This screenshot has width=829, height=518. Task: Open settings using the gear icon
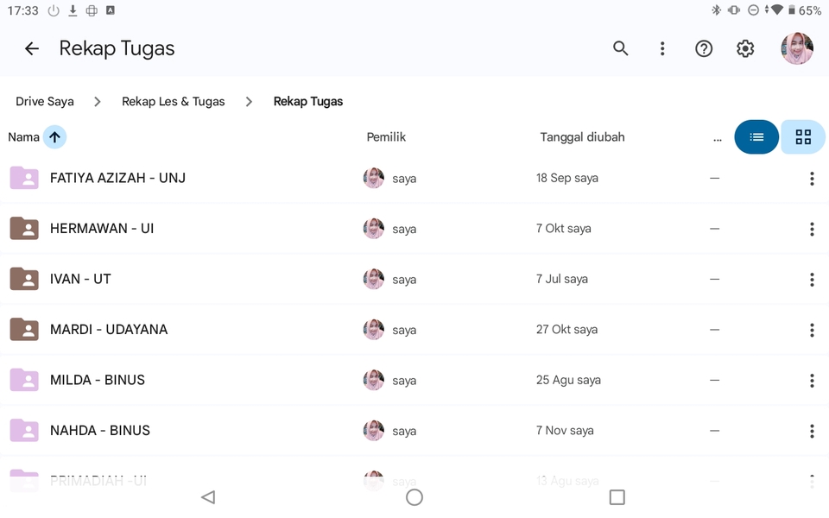(745, 49)
